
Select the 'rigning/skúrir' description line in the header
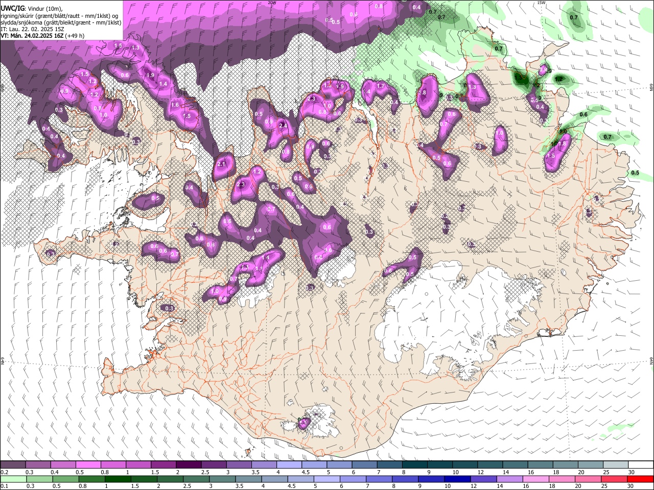[60, 16]
